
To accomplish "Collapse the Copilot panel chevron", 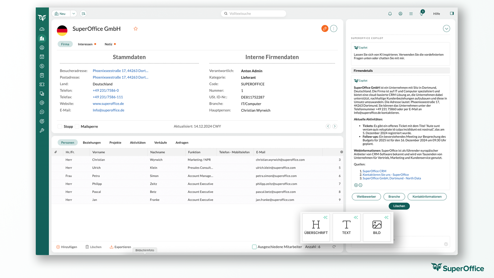I will click(x=446, y=29).
